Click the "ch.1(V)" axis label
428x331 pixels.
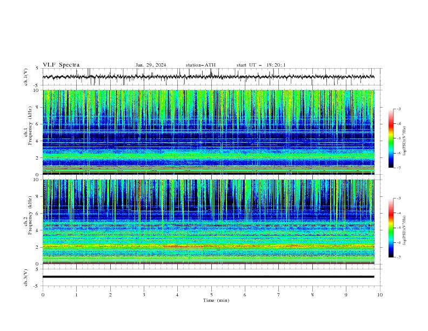pyautogui.click(x=25, y=77)
